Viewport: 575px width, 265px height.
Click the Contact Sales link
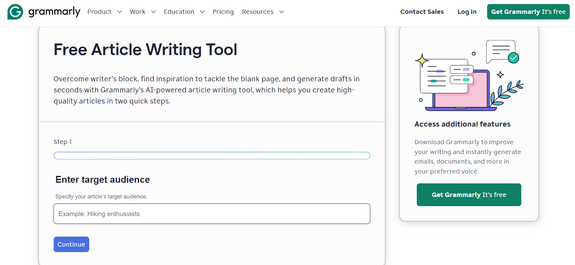(422, 12)
